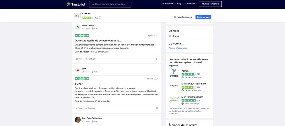Screen dimensions: 285x126
Task: Click the LinXea star rating in the header
Action: click(x=88, y=18)
